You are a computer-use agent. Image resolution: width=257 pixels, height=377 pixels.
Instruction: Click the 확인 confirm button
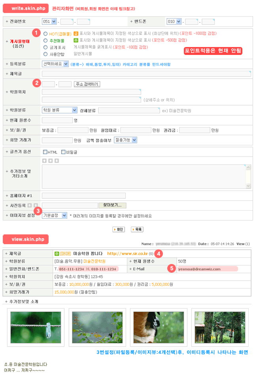pos(119,229)
